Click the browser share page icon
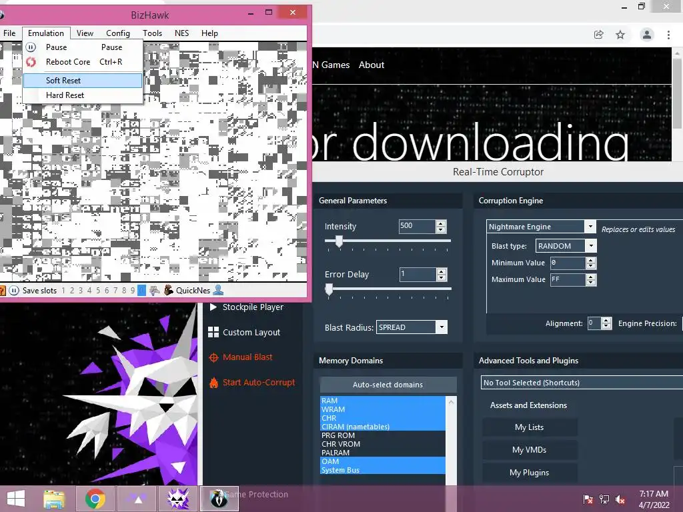 point(599,35)
